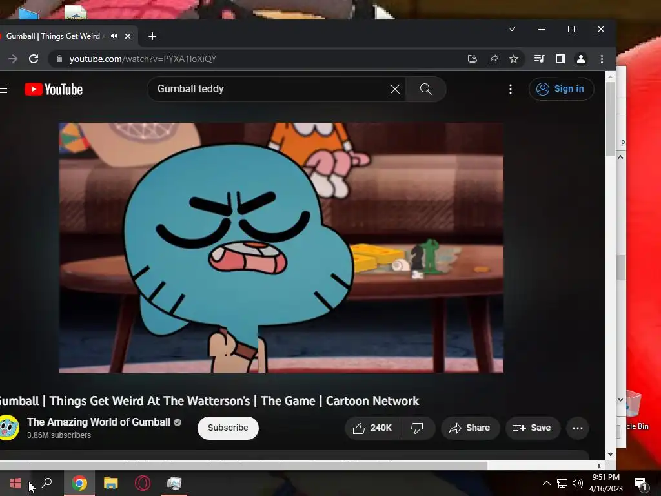The width and height of the screenshot is (661, 496).
Task: Click the video title text
Action: [210, 400]
